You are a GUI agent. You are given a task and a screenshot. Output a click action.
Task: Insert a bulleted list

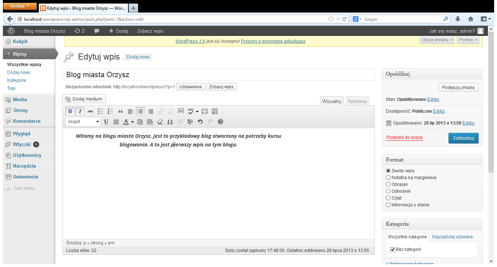101,111
